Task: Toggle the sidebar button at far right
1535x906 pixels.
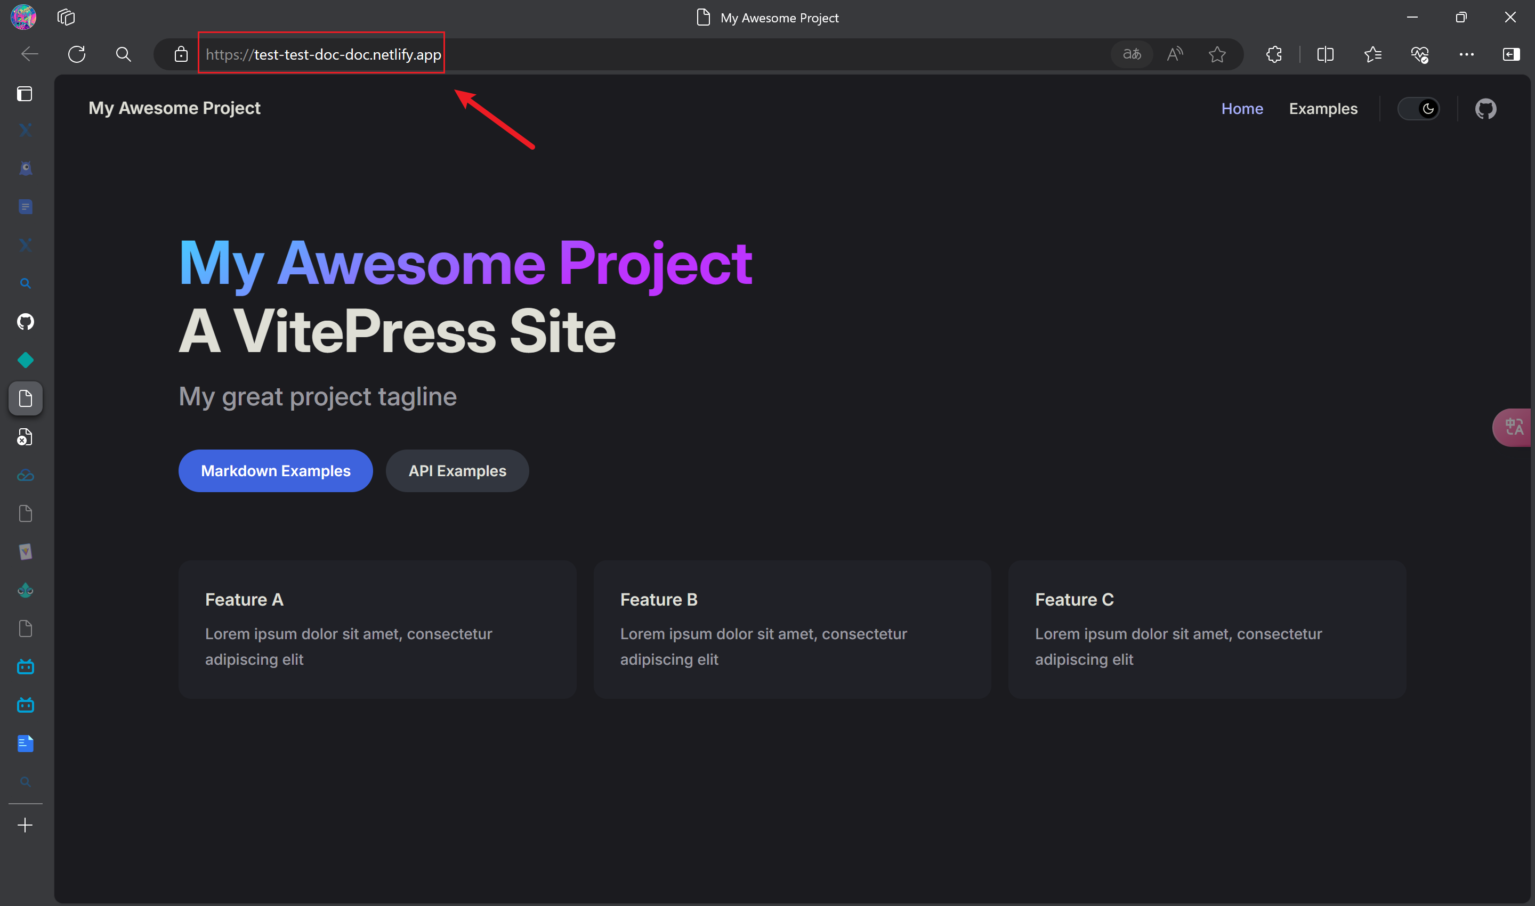Action: pos(1510,54)
